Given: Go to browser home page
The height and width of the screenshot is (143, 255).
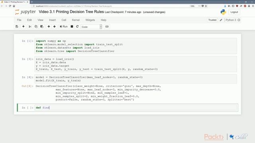Looking at the screenshot, I should (14, 6).
